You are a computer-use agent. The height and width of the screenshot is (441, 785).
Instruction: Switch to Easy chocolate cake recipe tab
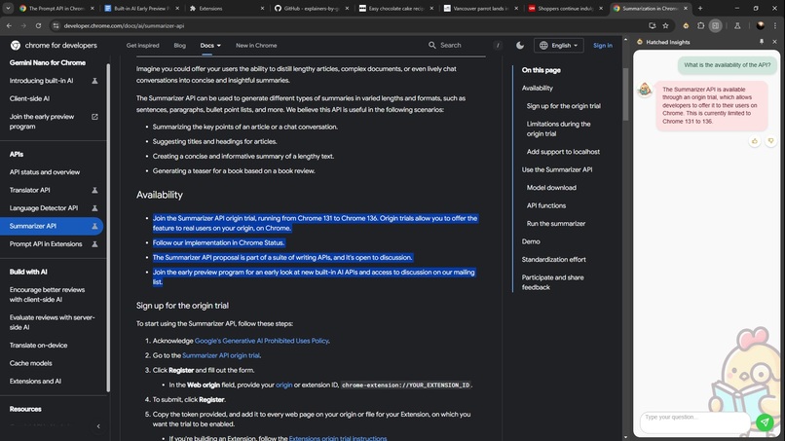click(395, 8)
